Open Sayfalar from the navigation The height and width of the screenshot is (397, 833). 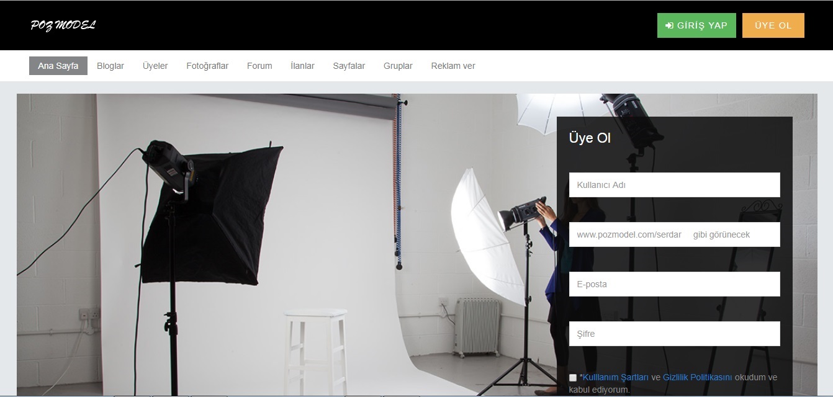point(349,66)
